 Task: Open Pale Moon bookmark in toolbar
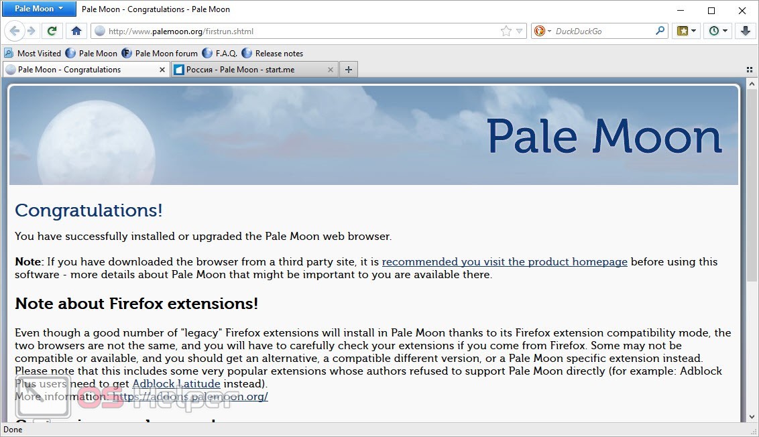(91, 53)
